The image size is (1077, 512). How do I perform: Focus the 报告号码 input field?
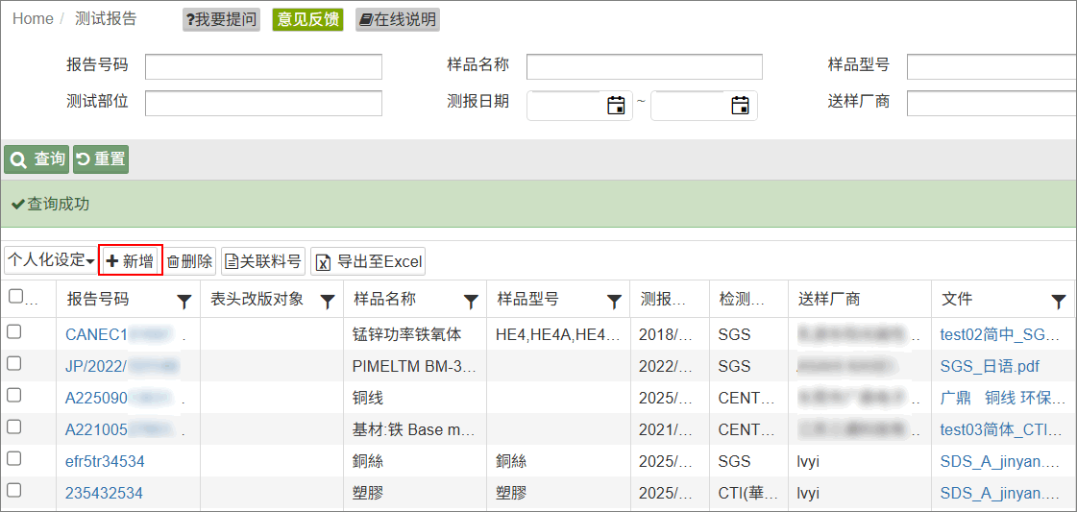tap(264, 66)
